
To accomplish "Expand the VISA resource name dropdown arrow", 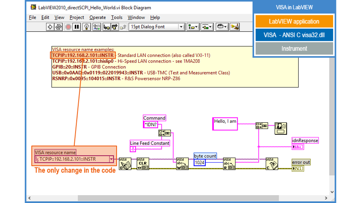I will [111, 159].
